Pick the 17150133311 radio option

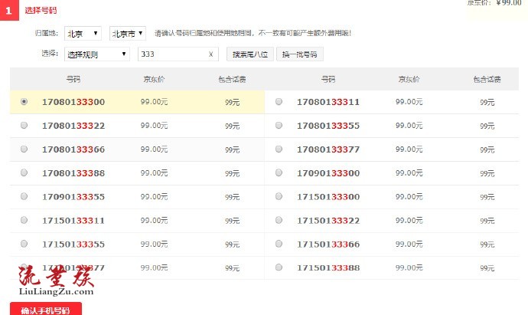click(24, 220)
